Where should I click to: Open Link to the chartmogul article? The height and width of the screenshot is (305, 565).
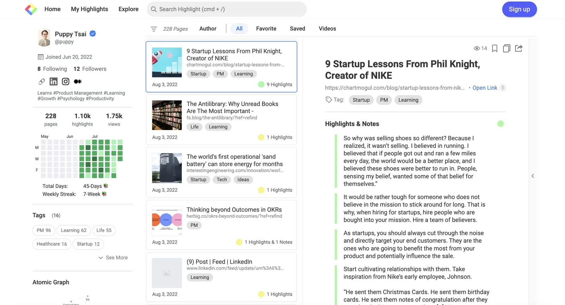tap(485, 88)
